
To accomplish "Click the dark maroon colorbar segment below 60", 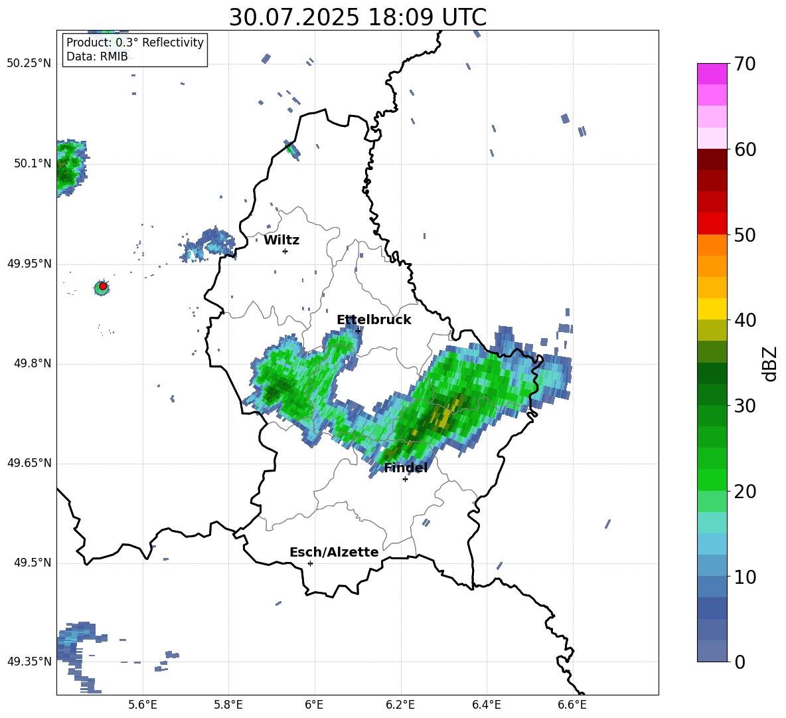I will click(712, 160).
